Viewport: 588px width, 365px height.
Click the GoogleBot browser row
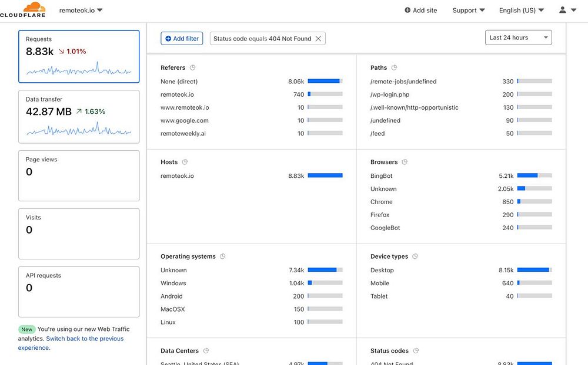tap(461, 228)
